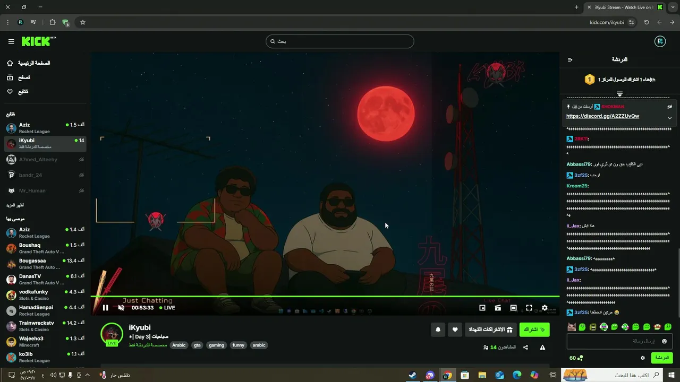Screen dimensions: 680x382
Task: Insert the angry yellow-green emote
Action: (593, 327)
